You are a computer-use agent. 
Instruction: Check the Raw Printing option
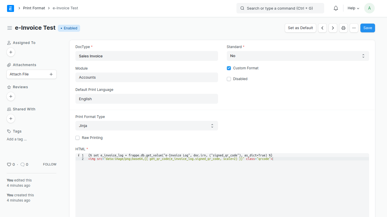pos(77,137)
